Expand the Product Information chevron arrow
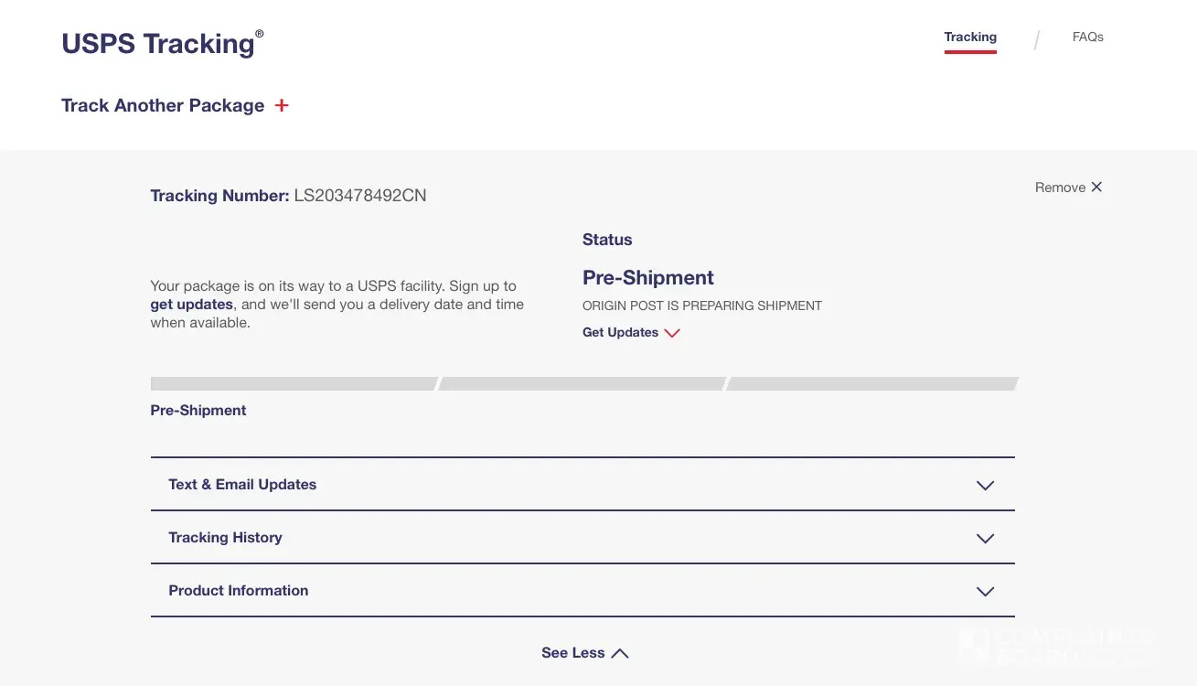Image resolution: width=1197 pixels, height=686 pixels. (x=985, y=592)
